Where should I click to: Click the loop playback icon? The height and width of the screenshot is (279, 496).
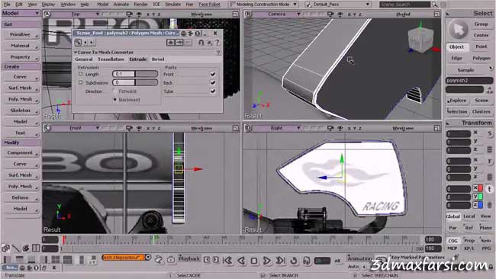294,261
